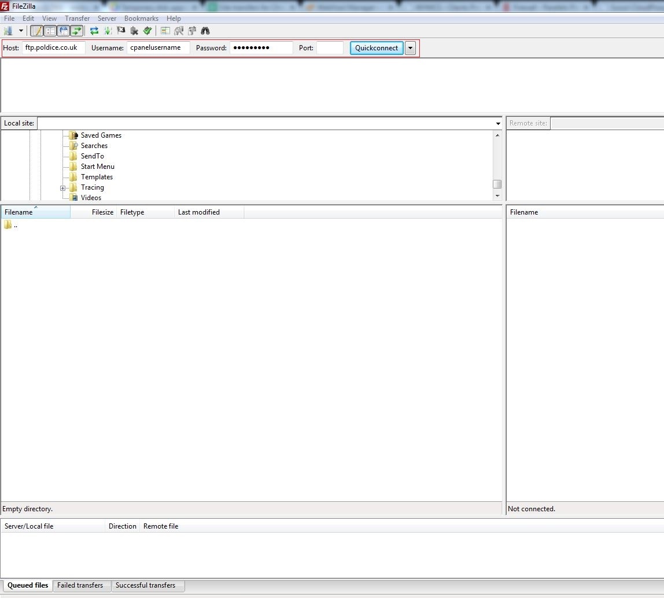664x598 pixels.
Task: Click the reconnect to last server icon
Action: click(147, 31)
